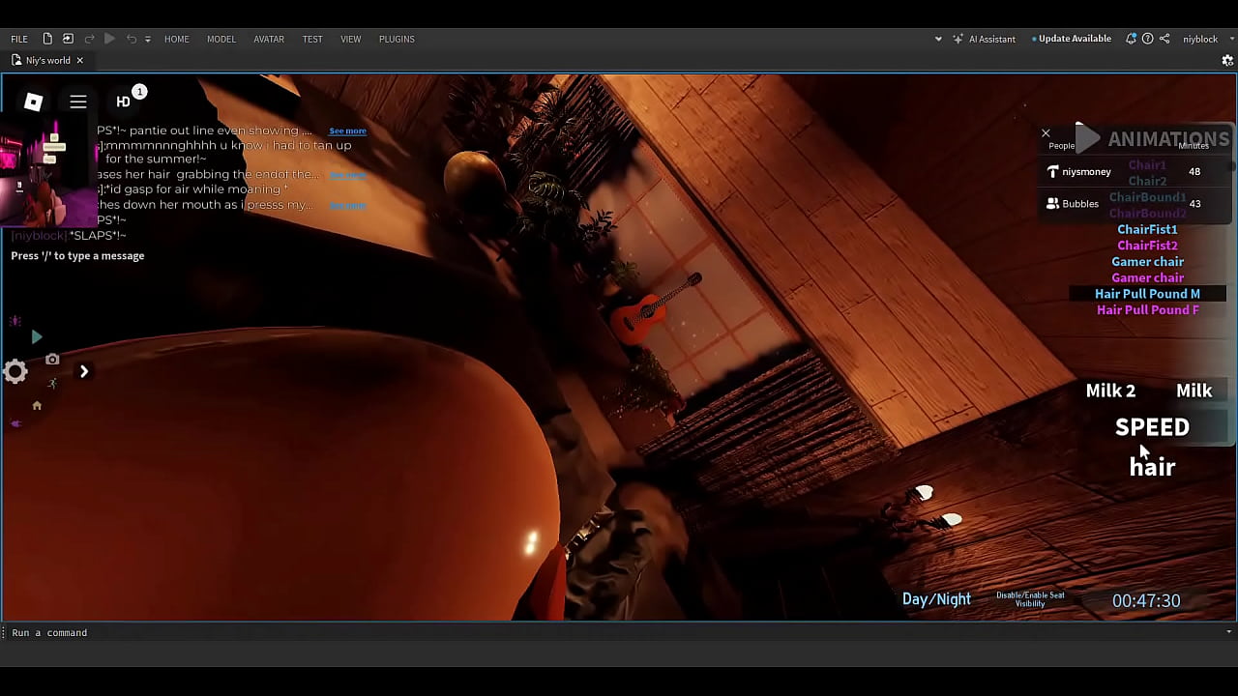1238x696 pixels.
Task: Click the AI Assistant button
Action: coord(985,39)
